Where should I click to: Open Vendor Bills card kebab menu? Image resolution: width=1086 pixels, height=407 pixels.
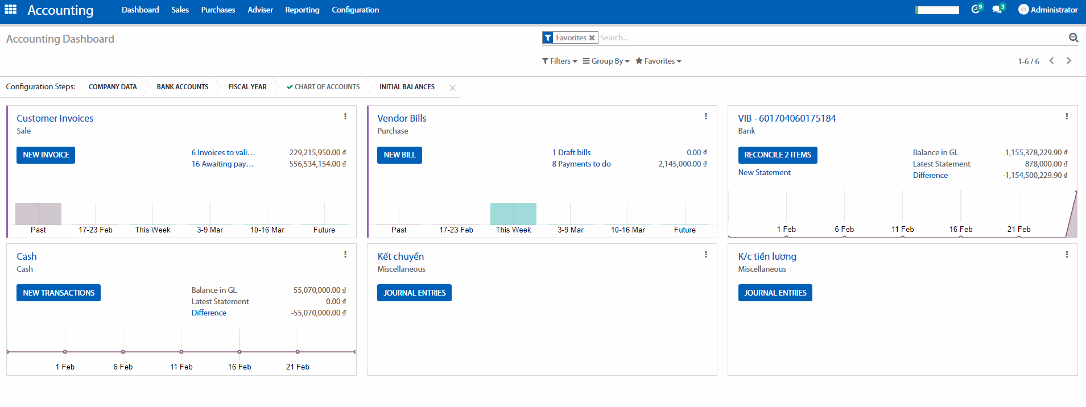pos(706,117)
